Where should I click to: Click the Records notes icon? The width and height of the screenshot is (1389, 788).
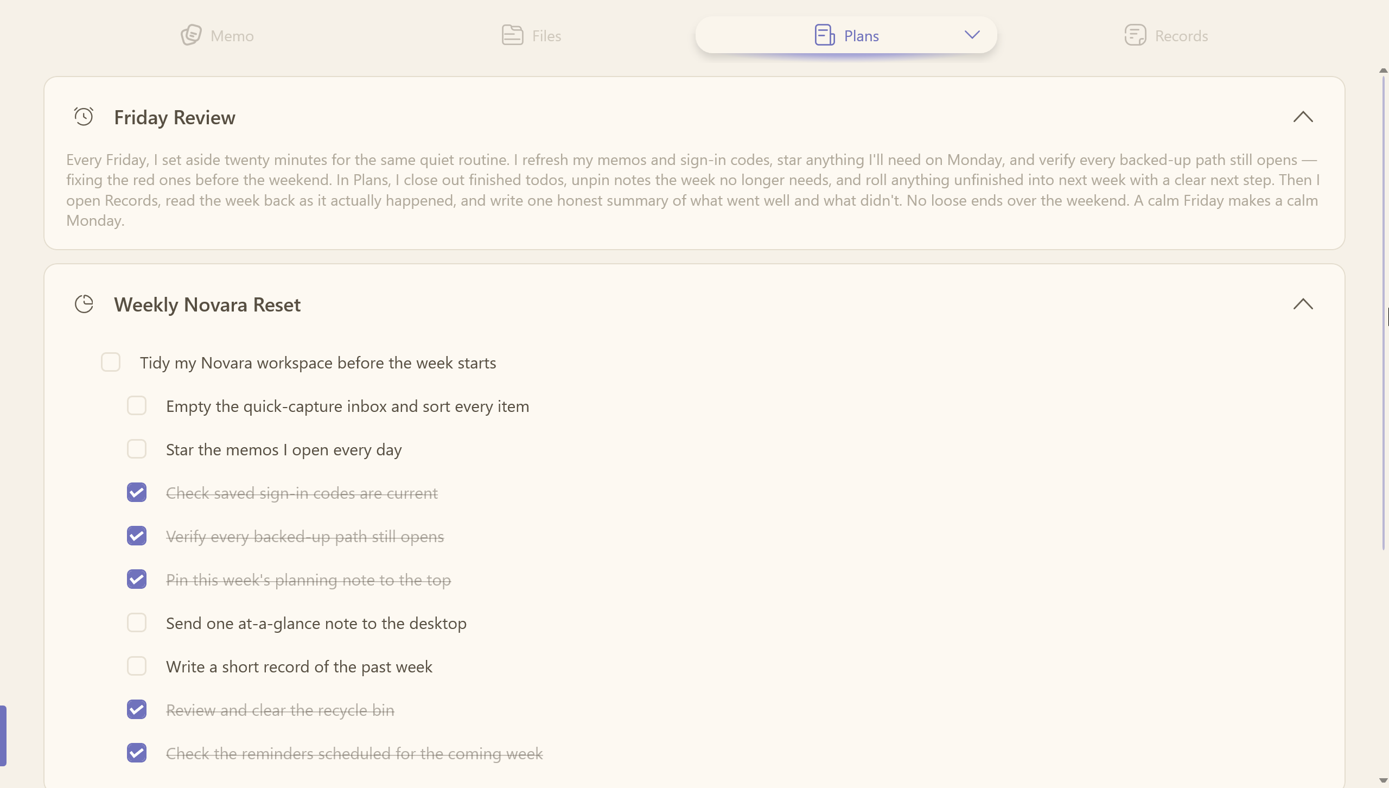pos(1135,35)
